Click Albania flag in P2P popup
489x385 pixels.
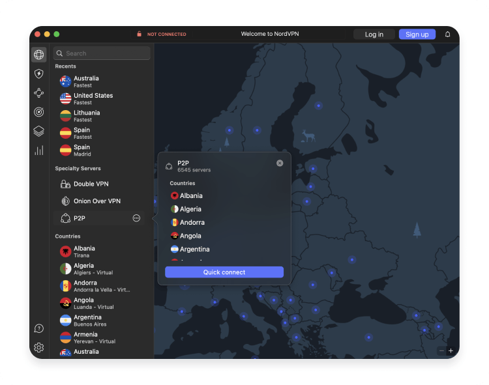point(174,195)
